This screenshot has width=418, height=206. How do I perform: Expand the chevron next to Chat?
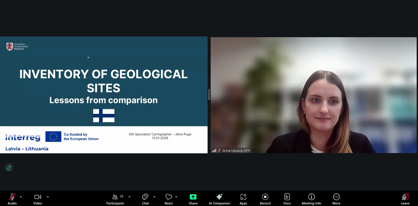coord(154,197)
